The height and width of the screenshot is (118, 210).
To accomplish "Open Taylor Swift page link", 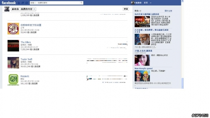I will (x=26, y=59).
